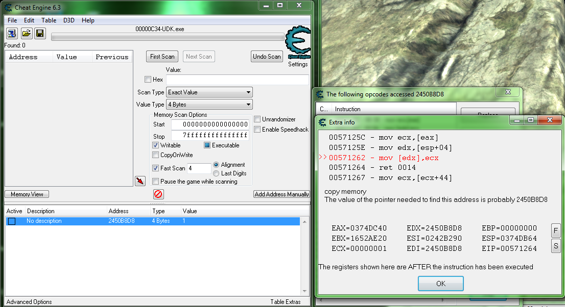Enable the Speedhack checkbox
Viewport: 565px width, 307px height.
[x=257, y=130]
